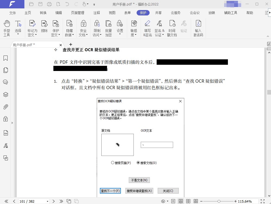
Task: Open 批量加密 batch encryption tool
Action: click(108, 28)
